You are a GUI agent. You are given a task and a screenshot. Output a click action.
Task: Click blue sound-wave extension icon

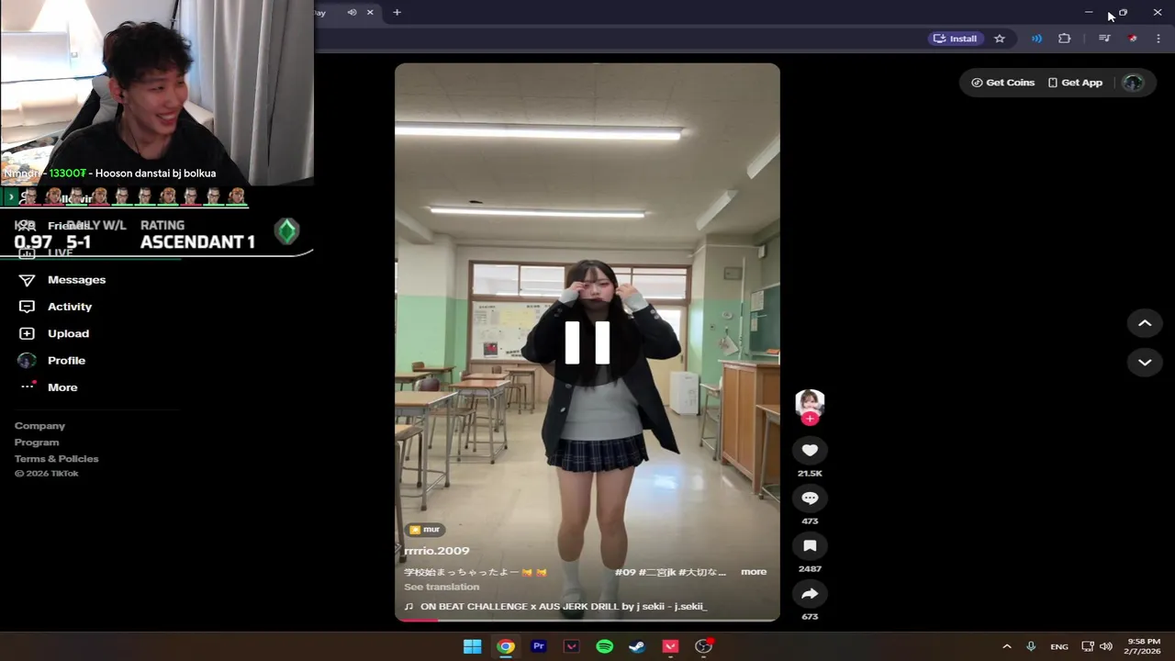pyautogui.click(x=1036, y=39)
